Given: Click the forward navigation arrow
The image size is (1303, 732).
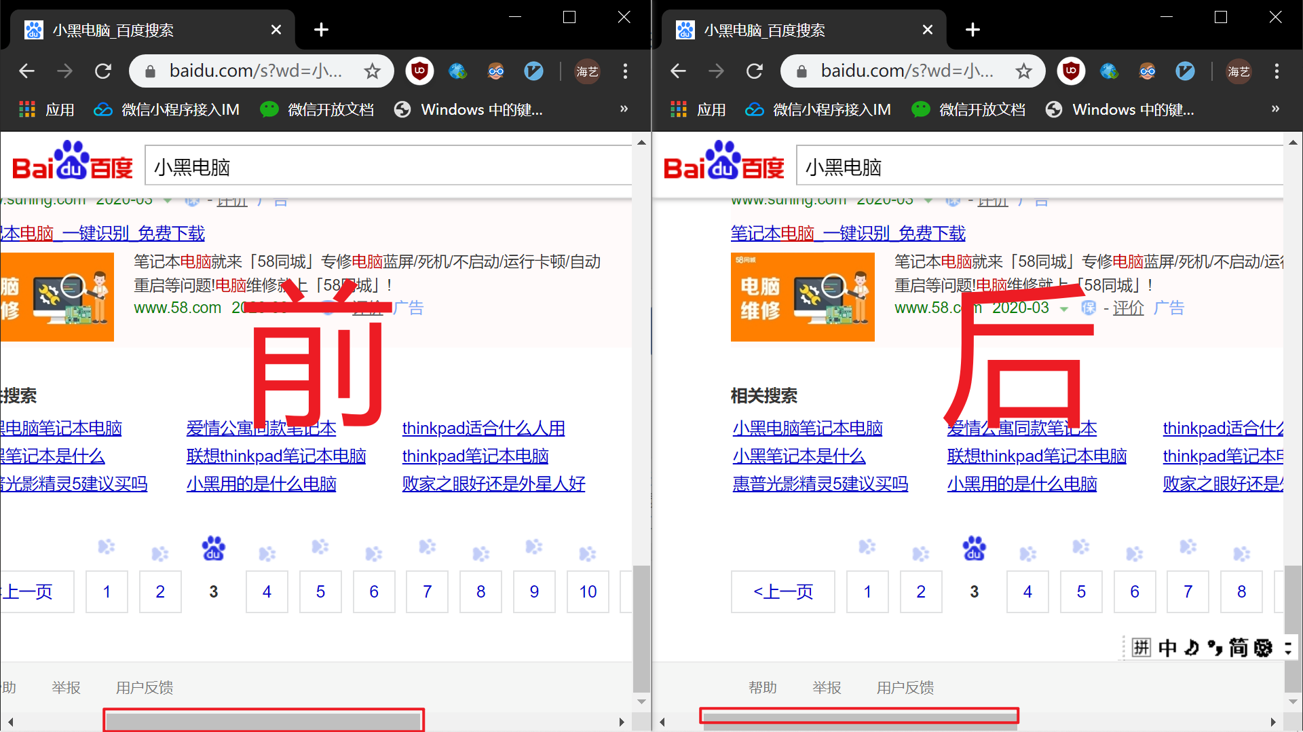Looking at the screenshot, I should click(x=64, y=71).
